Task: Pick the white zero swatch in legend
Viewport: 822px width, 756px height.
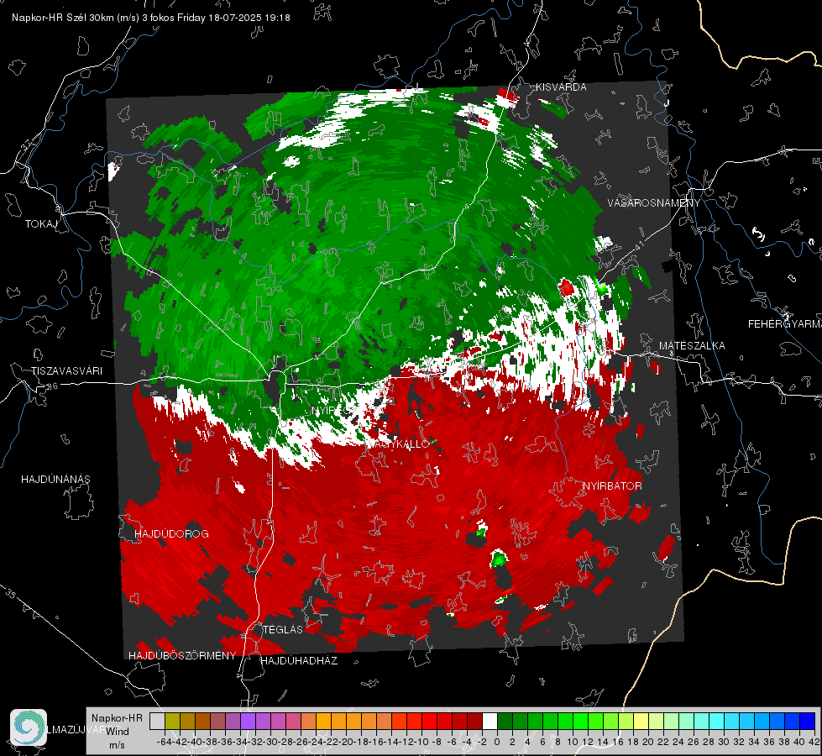Action: (x=490, y=721)
